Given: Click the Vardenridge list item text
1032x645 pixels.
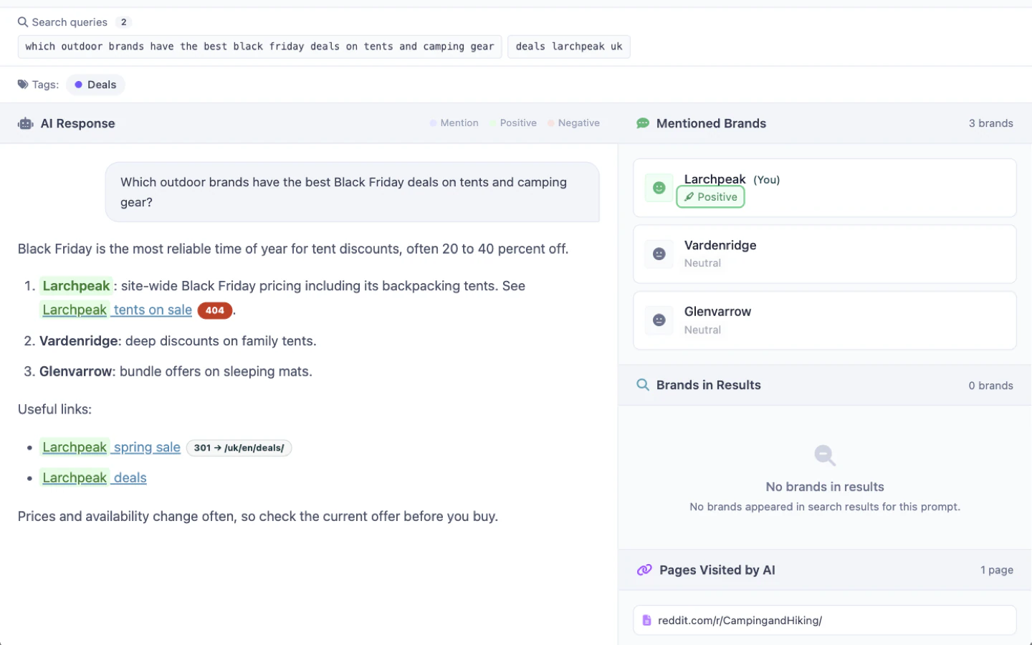Looking at the screenshot, I should (178, 341).
